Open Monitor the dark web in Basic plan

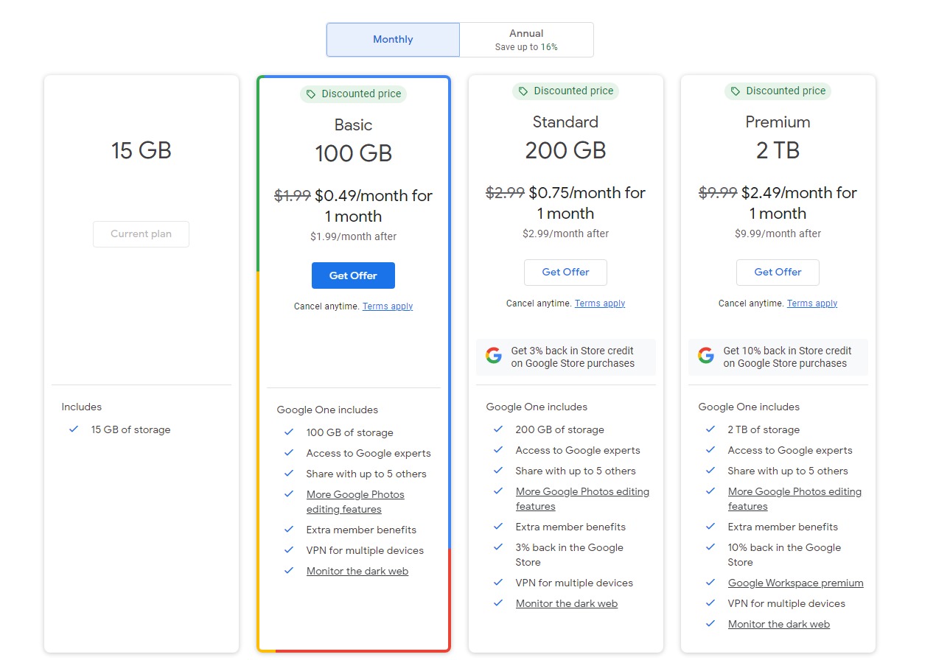357,571
